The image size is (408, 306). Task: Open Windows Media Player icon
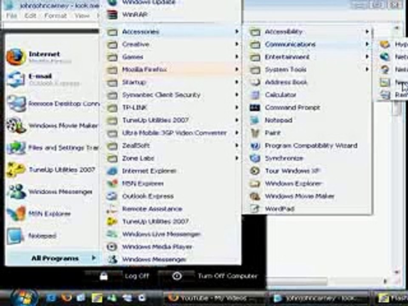click(112, 246)
